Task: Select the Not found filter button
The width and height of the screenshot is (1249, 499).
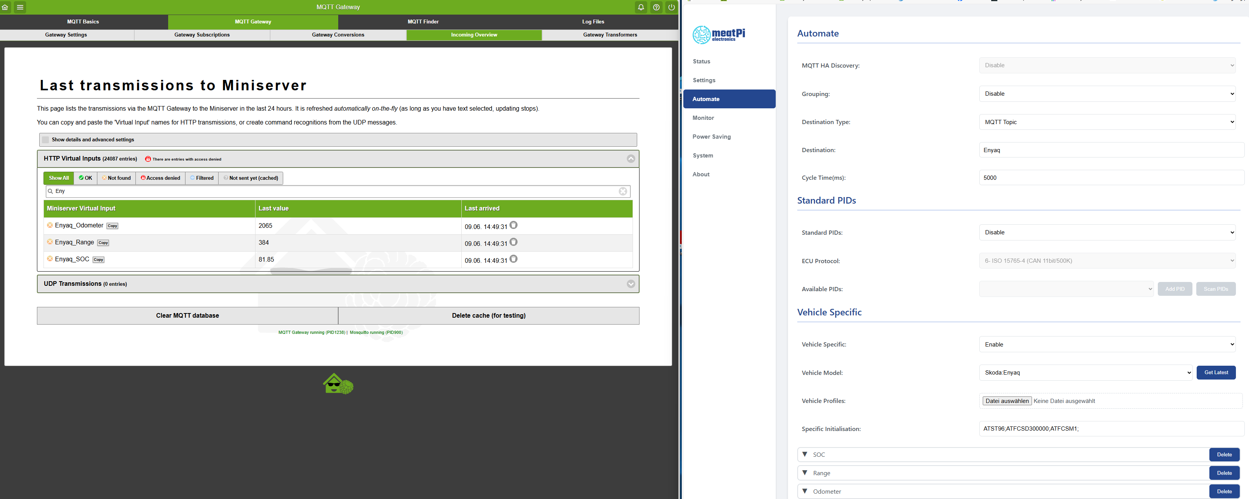Action: tap(116, 178)
